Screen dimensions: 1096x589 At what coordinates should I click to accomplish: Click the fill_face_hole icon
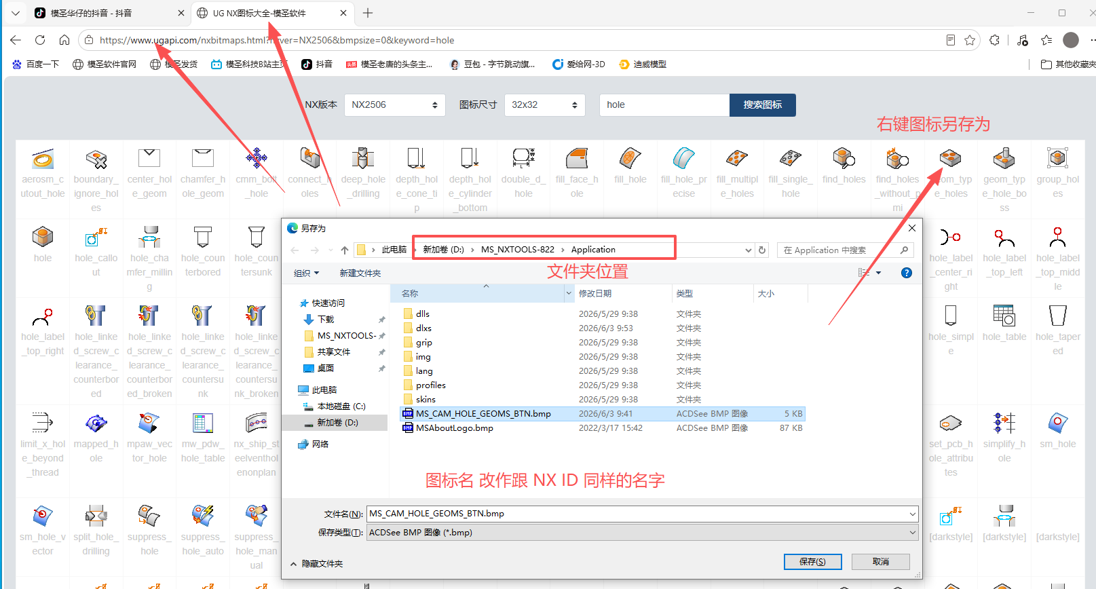(577, 158)
